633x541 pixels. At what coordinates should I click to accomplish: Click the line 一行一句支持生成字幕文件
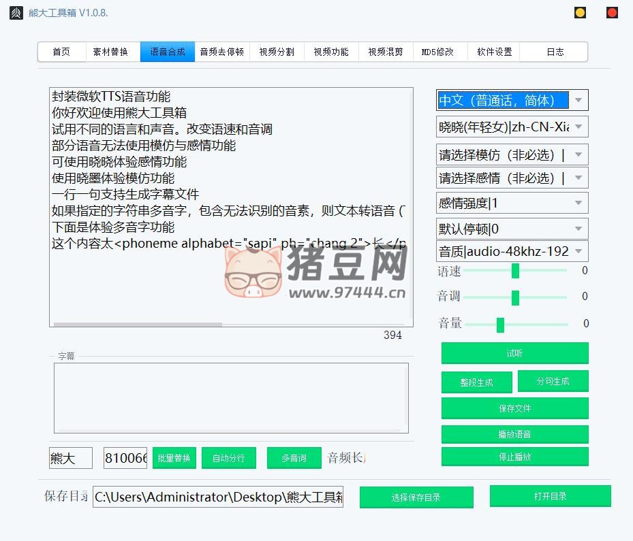click(x=125, y=195)
